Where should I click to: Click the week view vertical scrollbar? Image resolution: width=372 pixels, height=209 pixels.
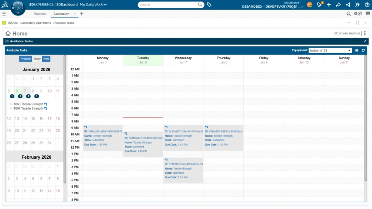[365, 118]
